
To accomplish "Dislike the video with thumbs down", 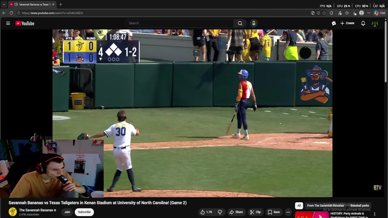I will 220,212.
